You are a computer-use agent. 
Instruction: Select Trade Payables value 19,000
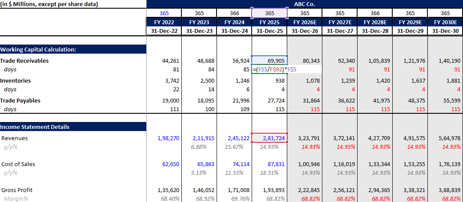click(171, 100)
